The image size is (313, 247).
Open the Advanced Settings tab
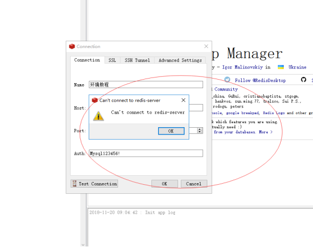(180, 60)
